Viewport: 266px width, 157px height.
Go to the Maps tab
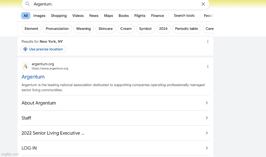click(108, 16)
